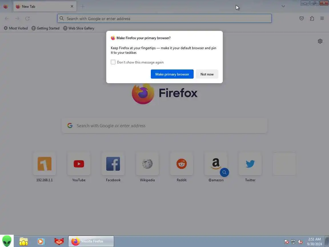Open the Firefox application menu (hamburger icon)
This screenshot has height=247, width=329.
pyautogui.click(x=322, y=19)
